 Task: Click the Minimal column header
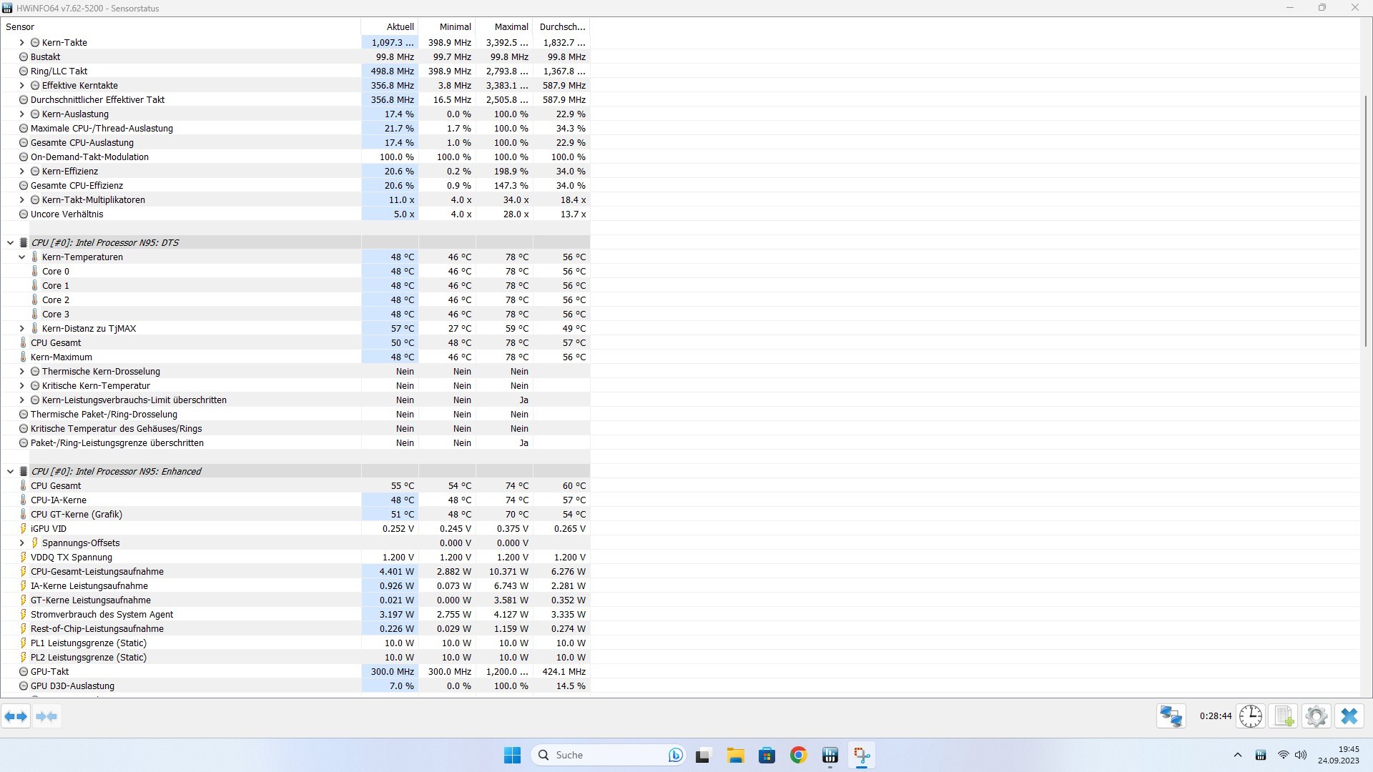[447, 26]
